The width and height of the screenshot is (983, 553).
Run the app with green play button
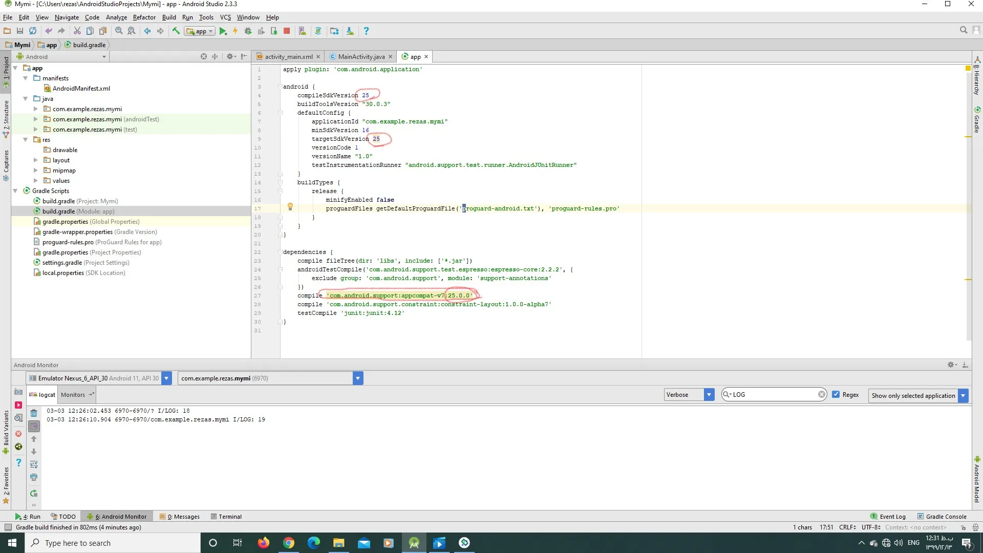pos(223,31)
